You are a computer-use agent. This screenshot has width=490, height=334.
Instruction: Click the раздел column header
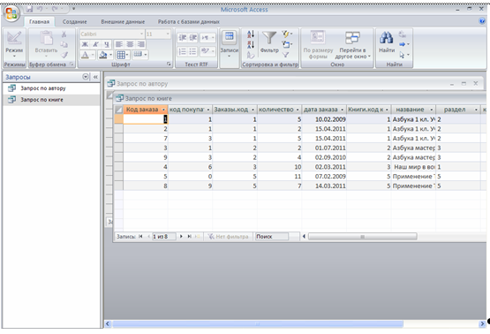point(458,110)
